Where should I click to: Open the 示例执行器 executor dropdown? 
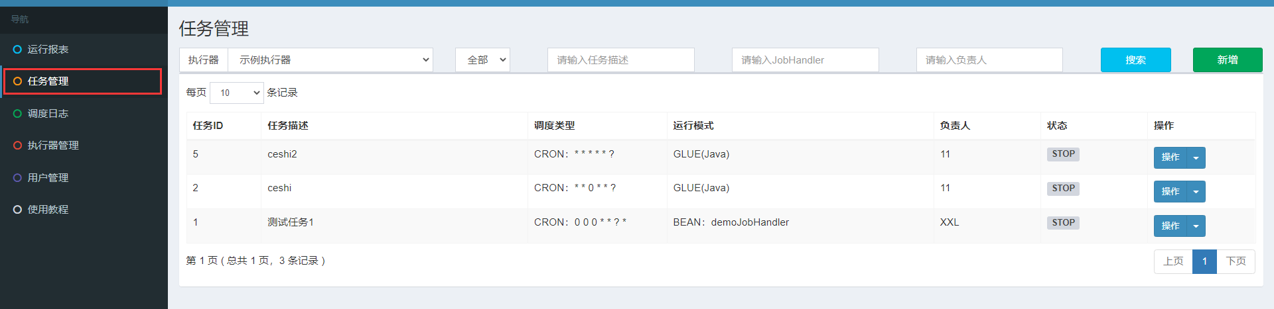tap(330, 60)
